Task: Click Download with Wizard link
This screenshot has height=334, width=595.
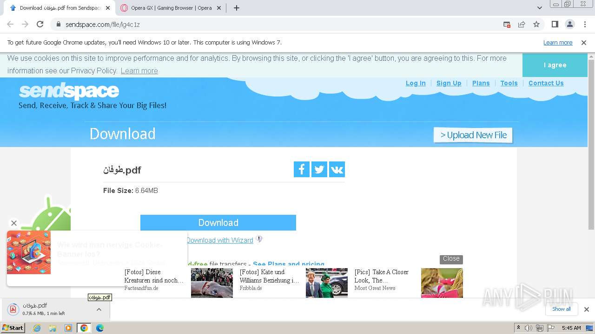Action: point(220,240)
